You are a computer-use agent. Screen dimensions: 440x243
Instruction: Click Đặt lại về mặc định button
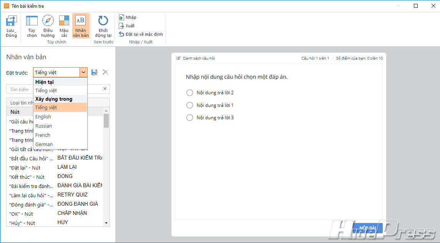[x=141, y=34]
